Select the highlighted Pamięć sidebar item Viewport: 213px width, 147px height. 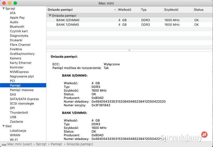tap(23, 85)
